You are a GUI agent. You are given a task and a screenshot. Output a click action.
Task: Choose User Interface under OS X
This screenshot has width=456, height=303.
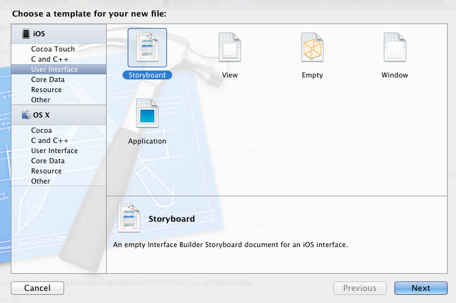click(x=58, y=151)
